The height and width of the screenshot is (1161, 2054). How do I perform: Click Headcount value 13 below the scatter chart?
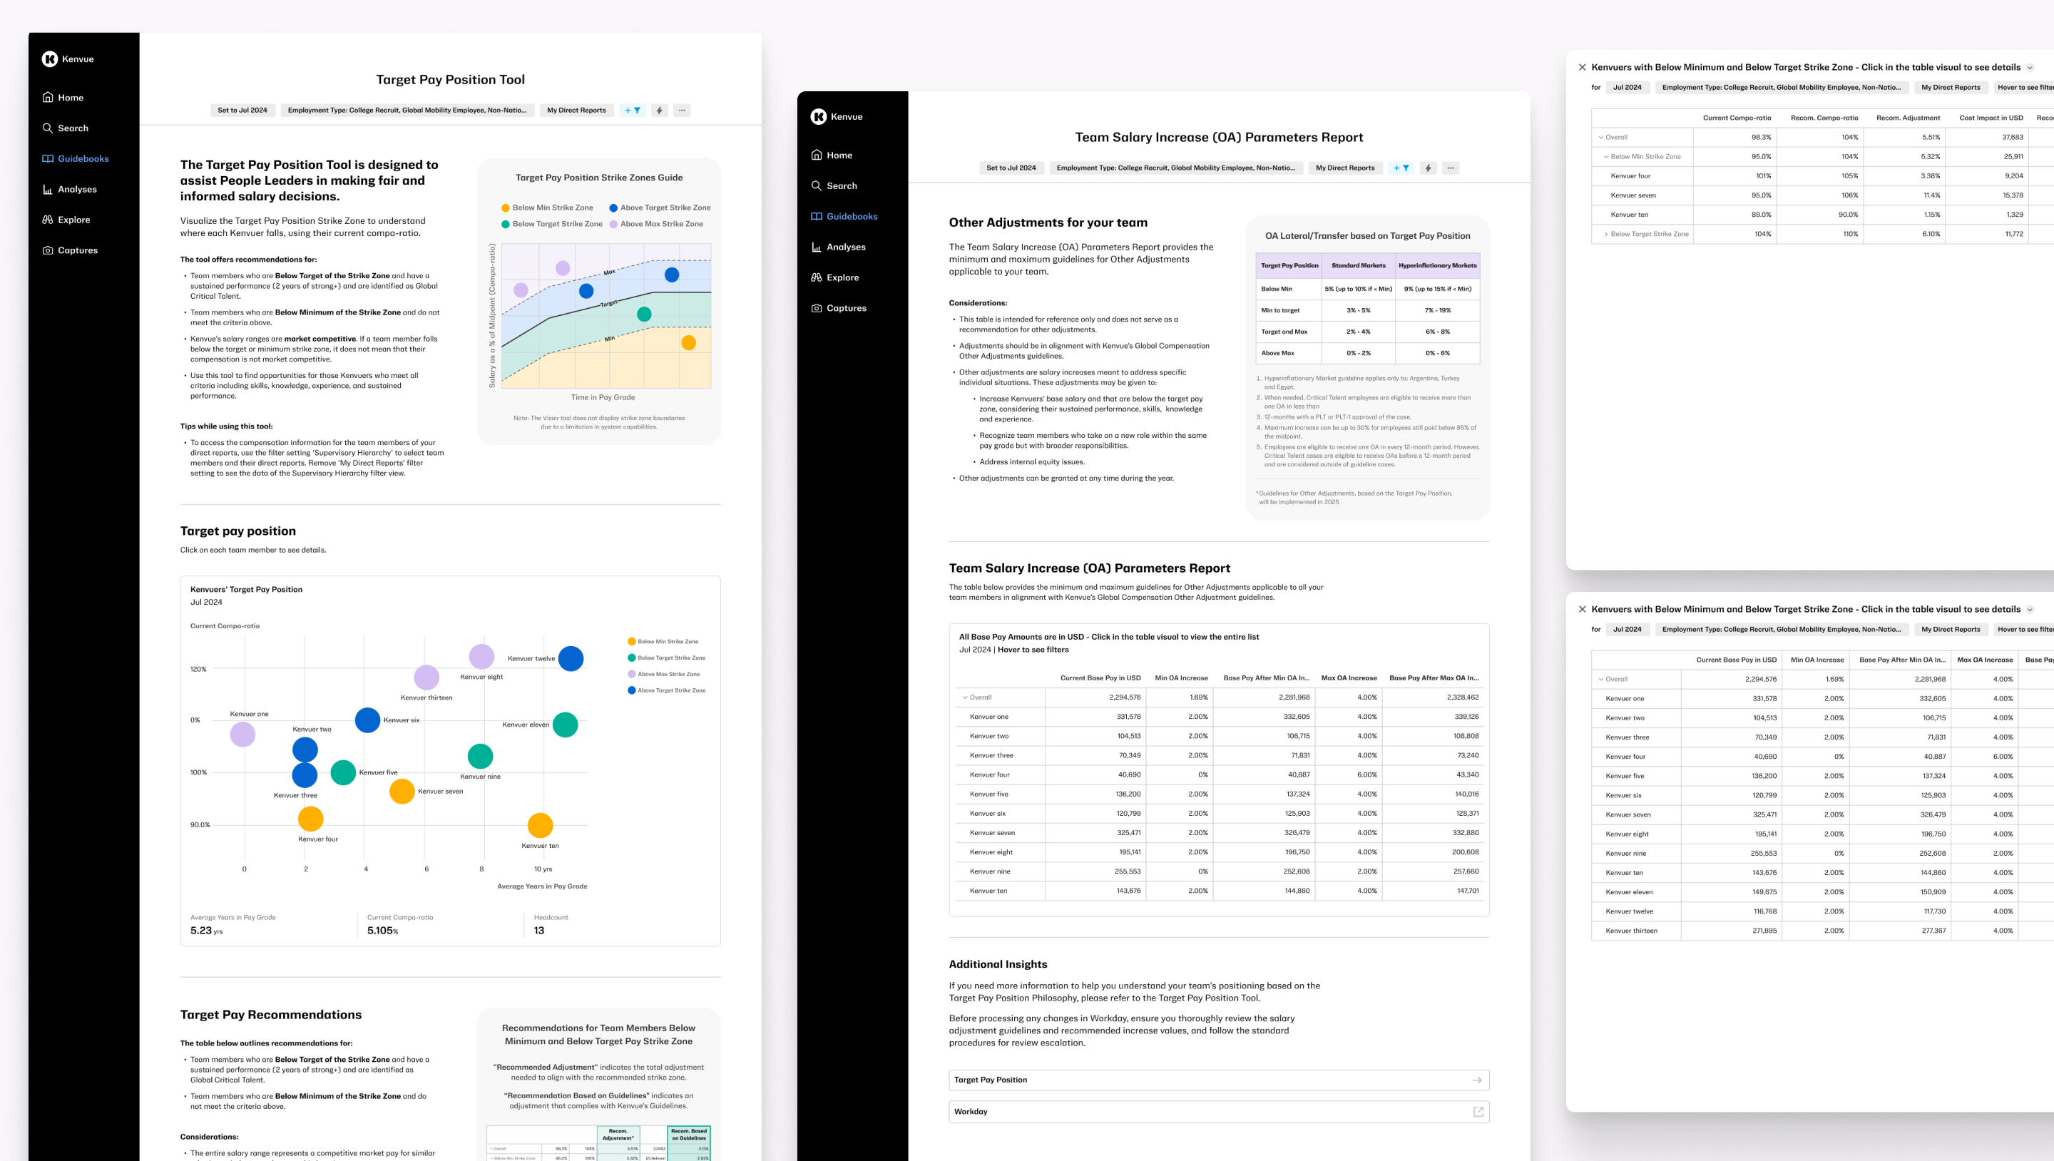pos(539,931)
